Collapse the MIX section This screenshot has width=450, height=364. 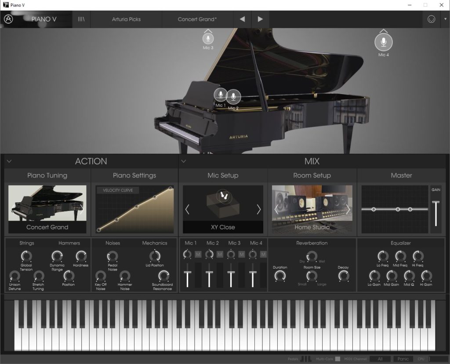183,161
